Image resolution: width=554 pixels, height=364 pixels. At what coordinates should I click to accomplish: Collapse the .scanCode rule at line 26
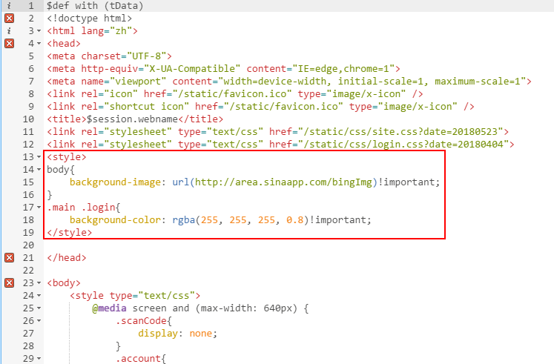coord(39,321)
